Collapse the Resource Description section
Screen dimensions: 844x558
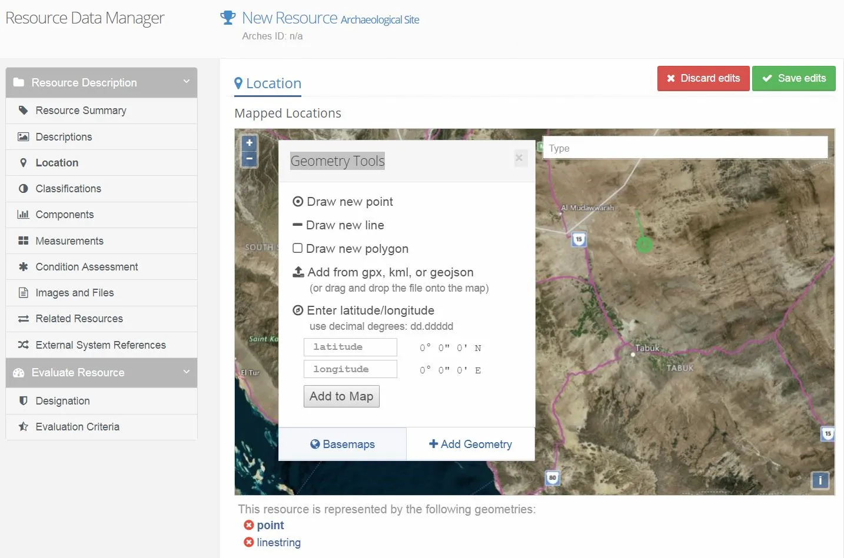pyautogui.click(x=187, y=82)
